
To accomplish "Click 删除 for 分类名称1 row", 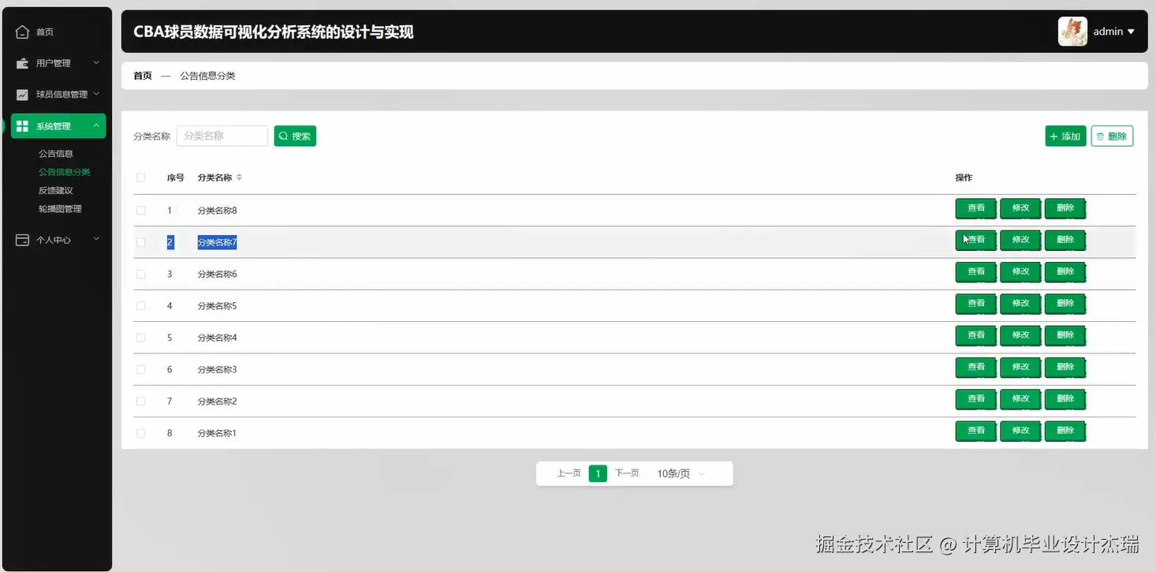I will 1065,431.
